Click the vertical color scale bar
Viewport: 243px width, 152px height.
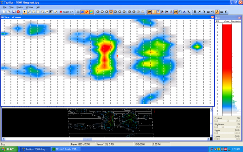pos(227,70)
